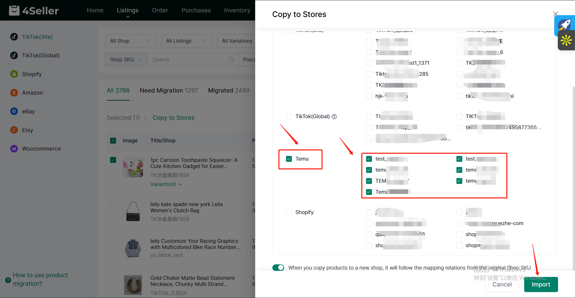Image resolution: width=575 pixels, height=298 pixels.
Task: Open the All Variations dropdown
Action: 236,41
